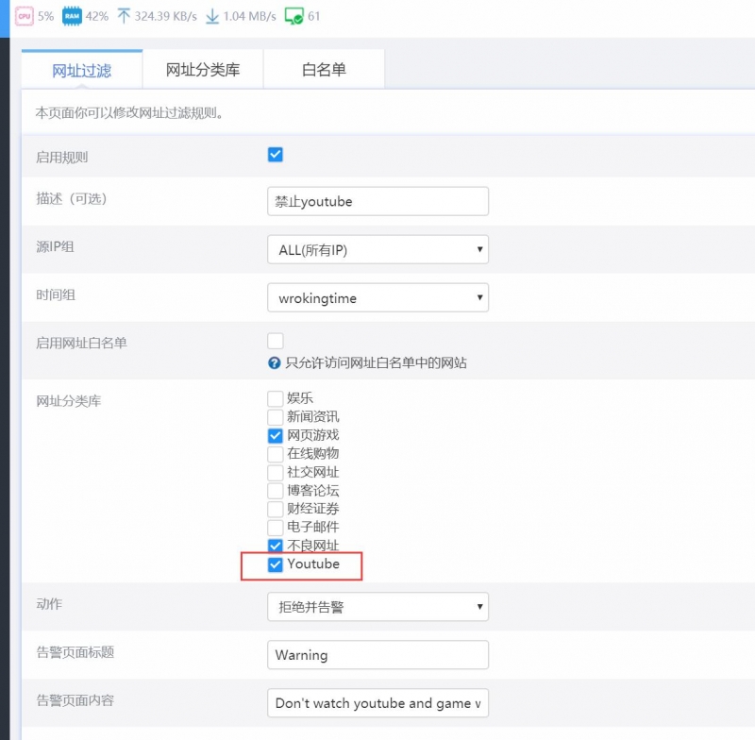The height and width of the screenshot is (740, 755).
Task: Uncheck the Youtube category checkbox
Action: pyautogui.click(x=276, y=564)
